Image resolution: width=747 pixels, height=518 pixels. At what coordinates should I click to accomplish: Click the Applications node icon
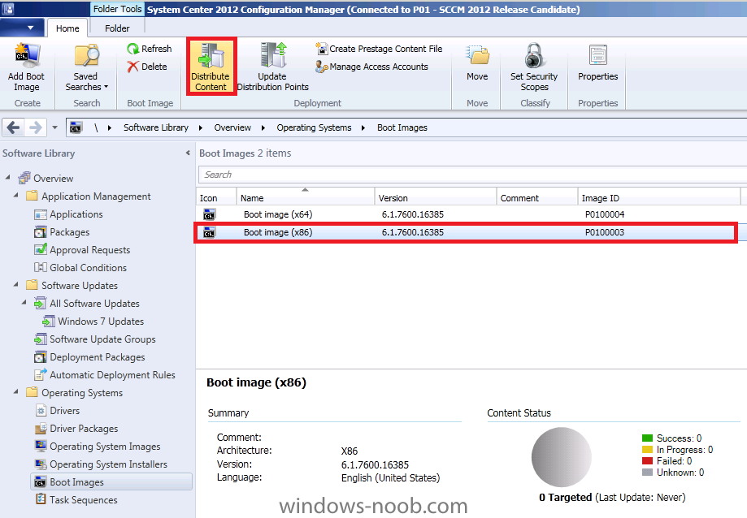click(41, 214)
